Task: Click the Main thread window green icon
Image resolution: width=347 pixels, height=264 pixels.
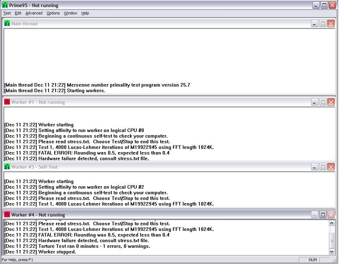Action: click(7, 23)
